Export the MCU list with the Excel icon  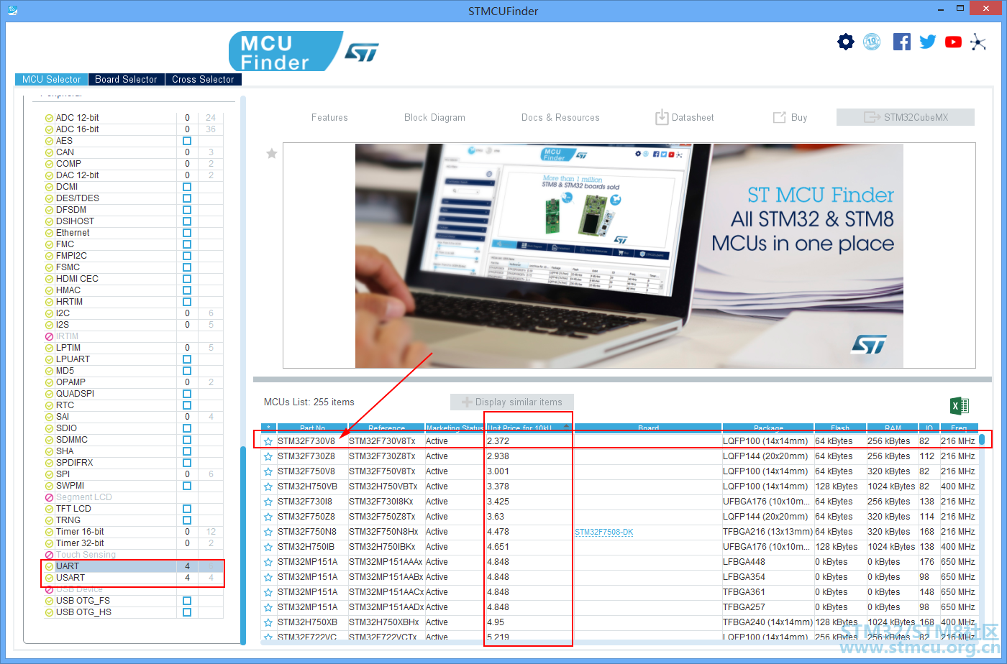click(x=960, y=406)
